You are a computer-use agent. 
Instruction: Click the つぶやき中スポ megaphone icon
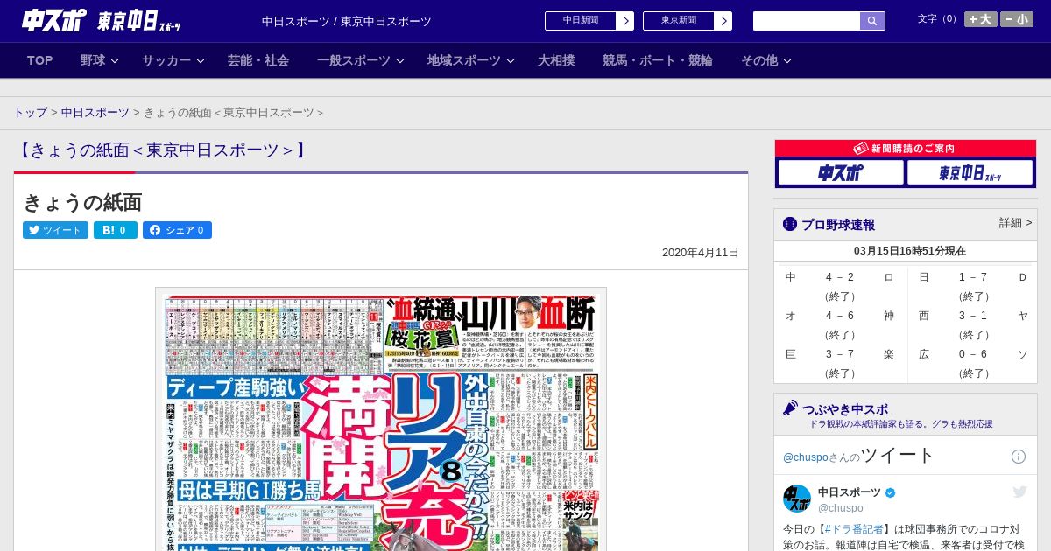point(790,408)
